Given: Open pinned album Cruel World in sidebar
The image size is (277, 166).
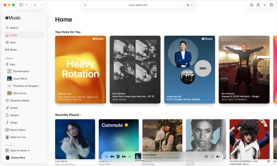Looking at the screenshot, I should pos(24,79).
